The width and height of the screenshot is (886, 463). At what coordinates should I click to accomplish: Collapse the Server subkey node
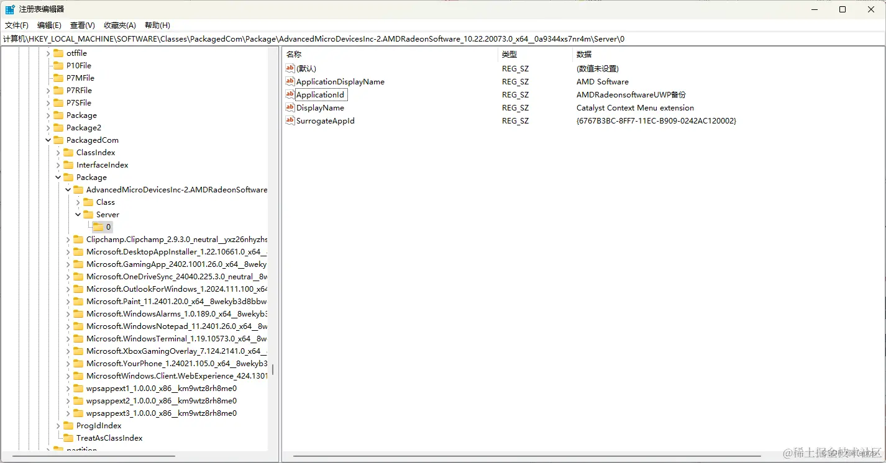(x=78, y=215)
